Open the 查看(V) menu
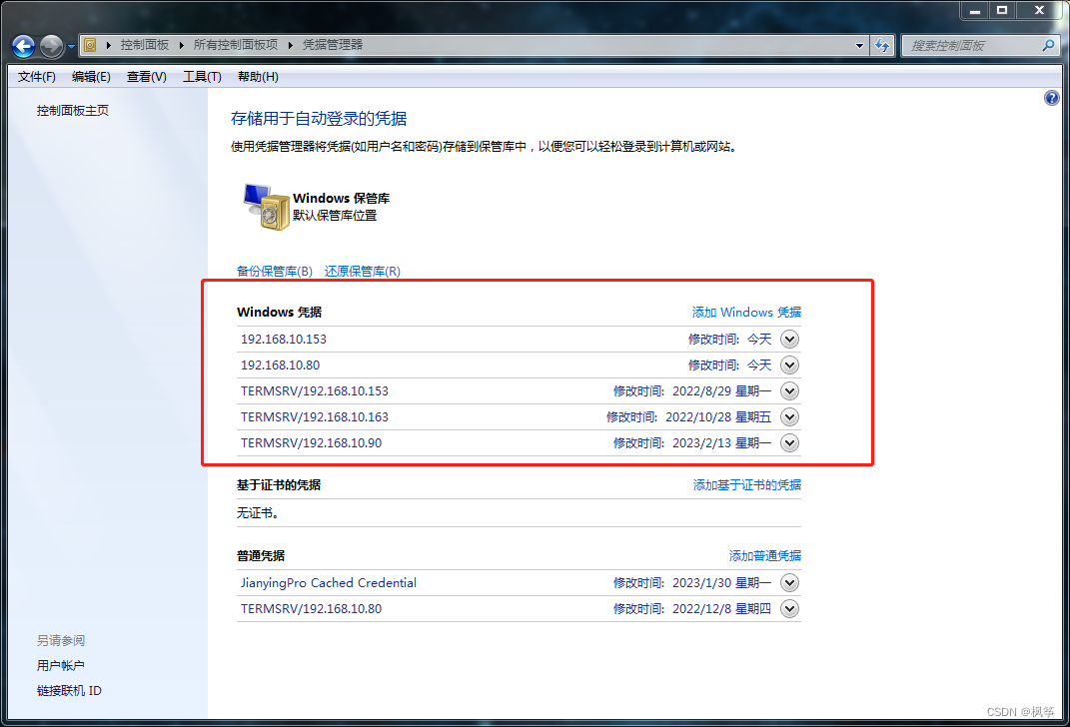The image size is (1070, 727). tap(146, 76)
